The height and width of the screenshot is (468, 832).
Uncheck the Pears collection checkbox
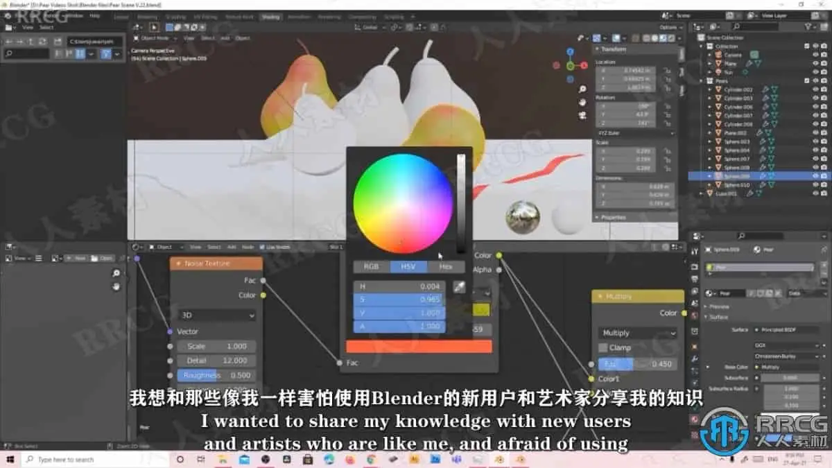[807, 80]
